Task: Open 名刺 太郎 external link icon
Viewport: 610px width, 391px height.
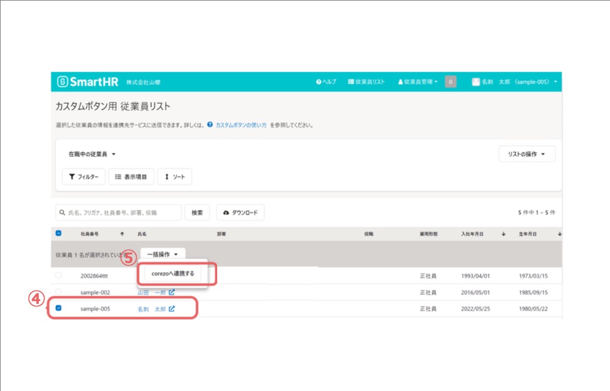Action: coord(171,309)
